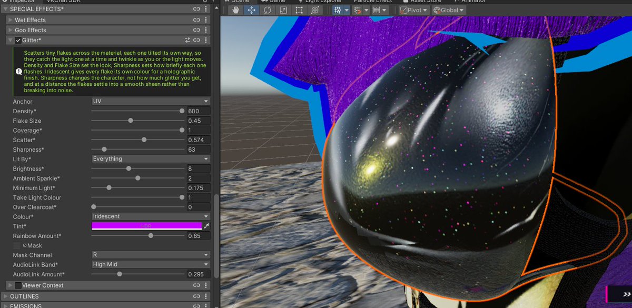This screenshot has width=632, height=308.
Task: Collapse the Glitter section
Action: point(11,40)
